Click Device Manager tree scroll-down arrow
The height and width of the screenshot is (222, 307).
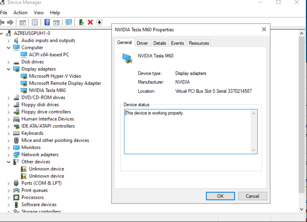(301, 209)
